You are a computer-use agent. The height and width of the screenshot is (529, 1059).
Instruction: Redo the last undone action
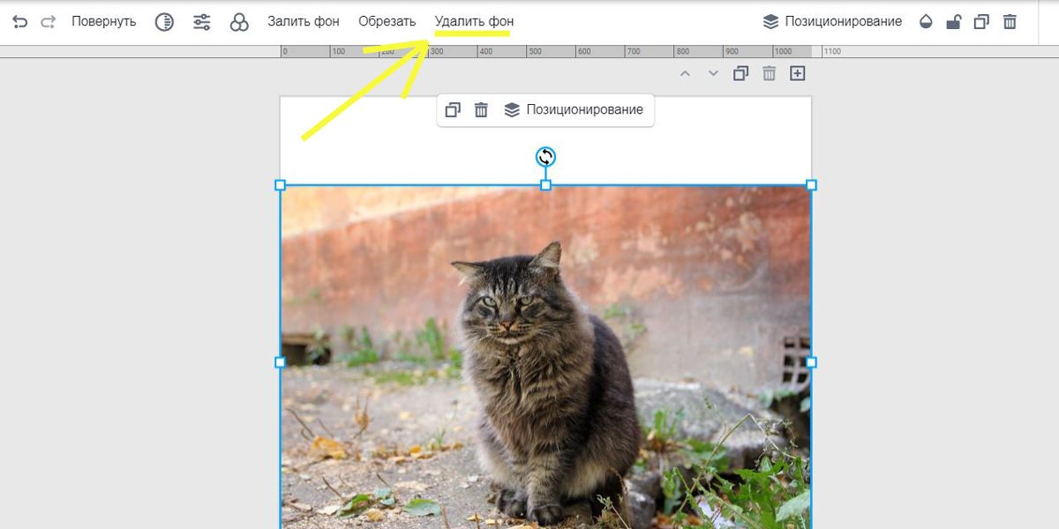click(49, 21)
